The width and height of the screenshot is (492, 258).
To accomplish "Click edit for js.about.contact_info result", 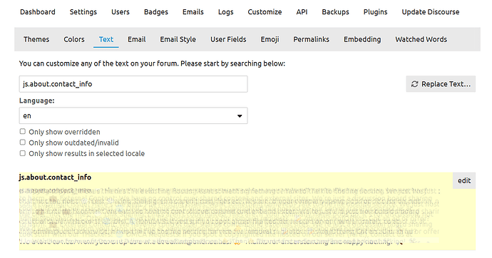I will [x=464, y=180].
